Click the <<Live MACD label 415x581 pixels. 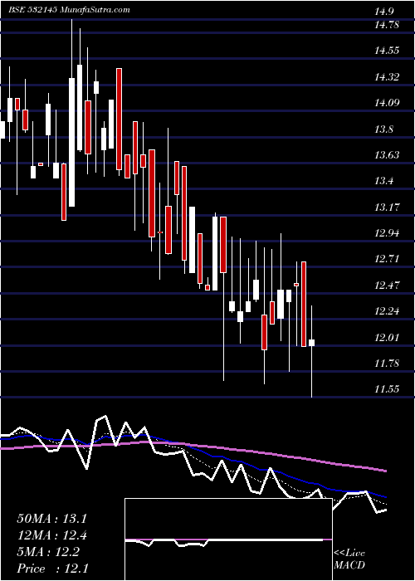point(349,559)
